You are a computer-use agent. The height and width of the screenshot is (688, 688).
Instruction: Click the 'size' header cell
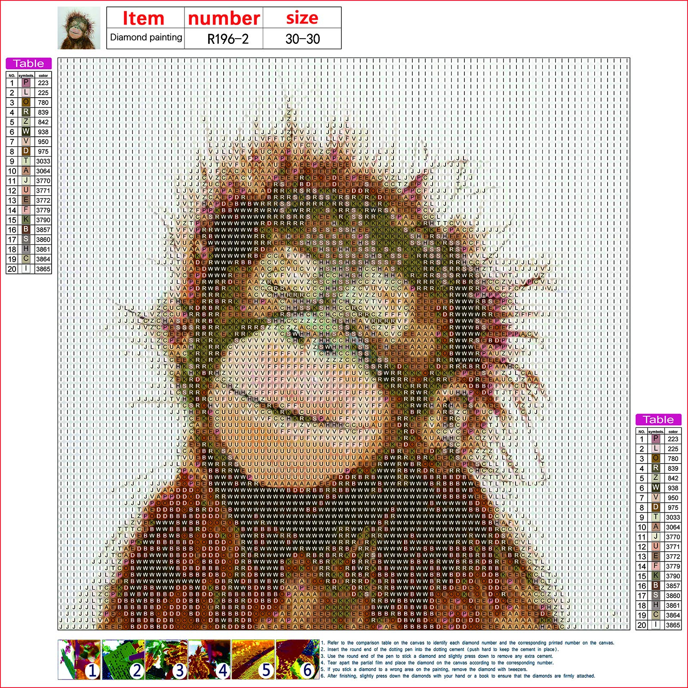(x=302, y=18)
